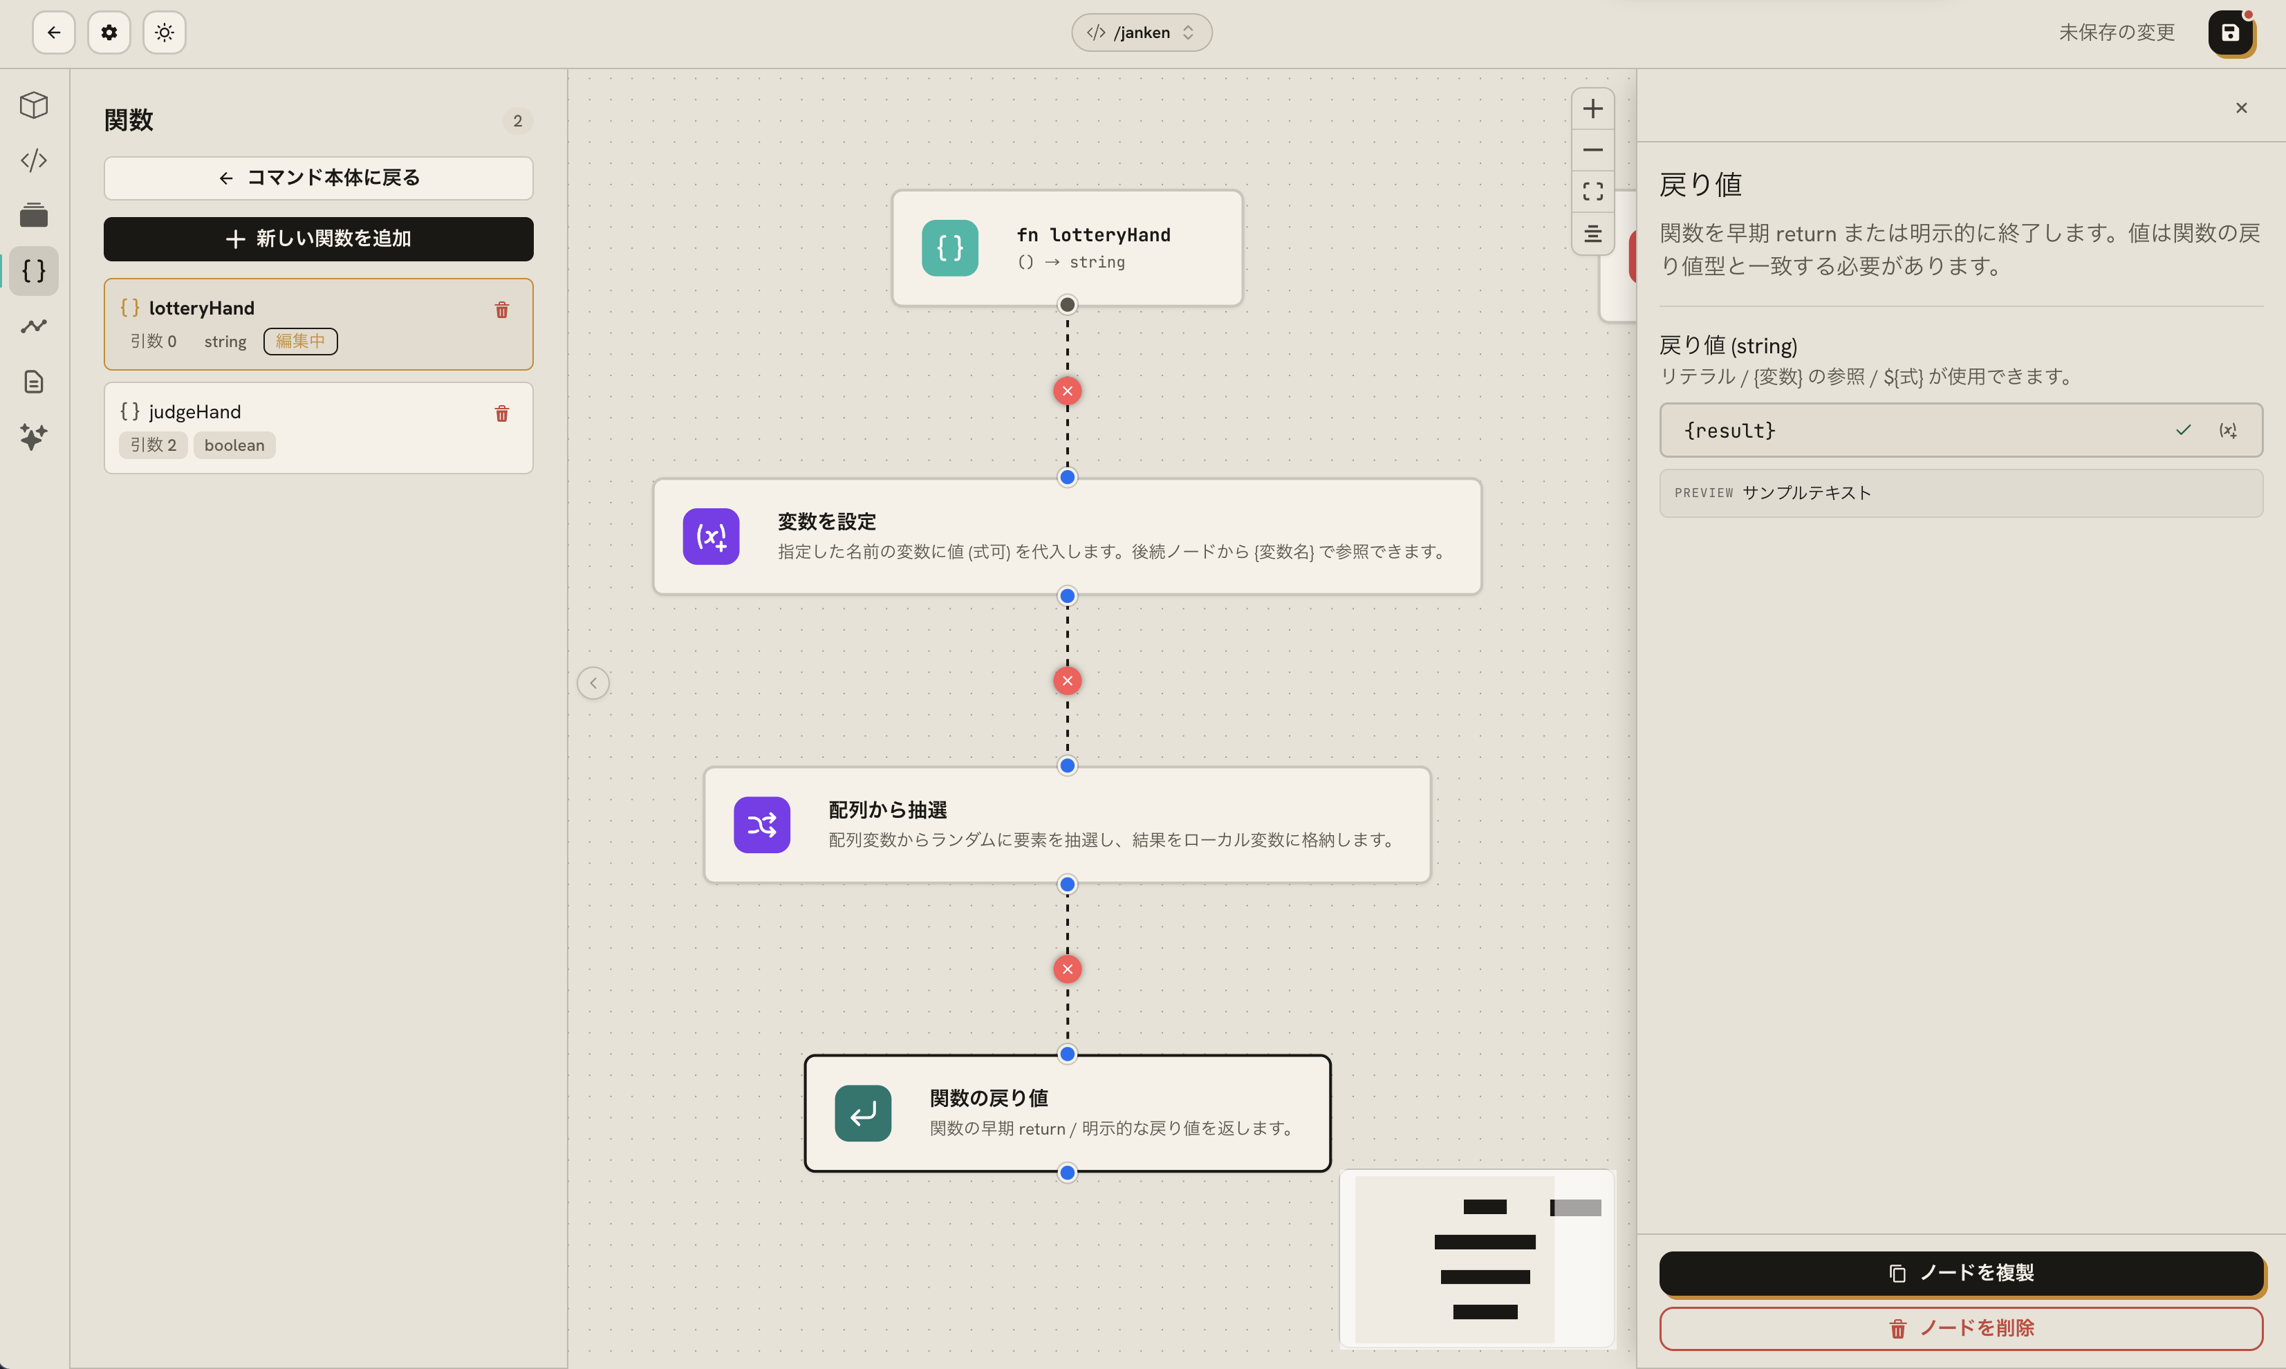Click 新しい関数を追加 button
Image resolution: width=2286 pixels, height=1369 pixels.
(318, 239)
